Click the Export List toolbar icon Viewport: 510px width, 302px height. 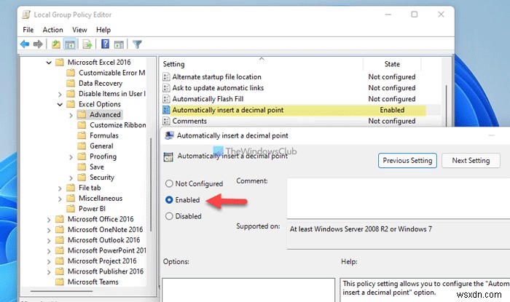87,44
